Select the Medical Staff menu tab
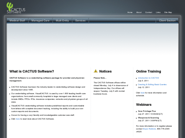185x138 pixels. 17,21
